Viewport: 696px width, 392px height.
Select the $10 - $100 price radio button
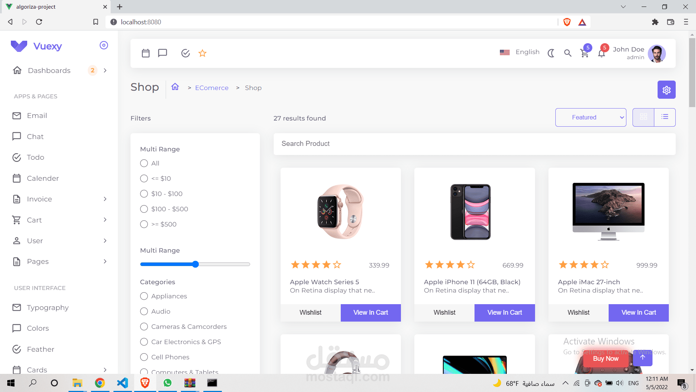[x=144, y=194]
